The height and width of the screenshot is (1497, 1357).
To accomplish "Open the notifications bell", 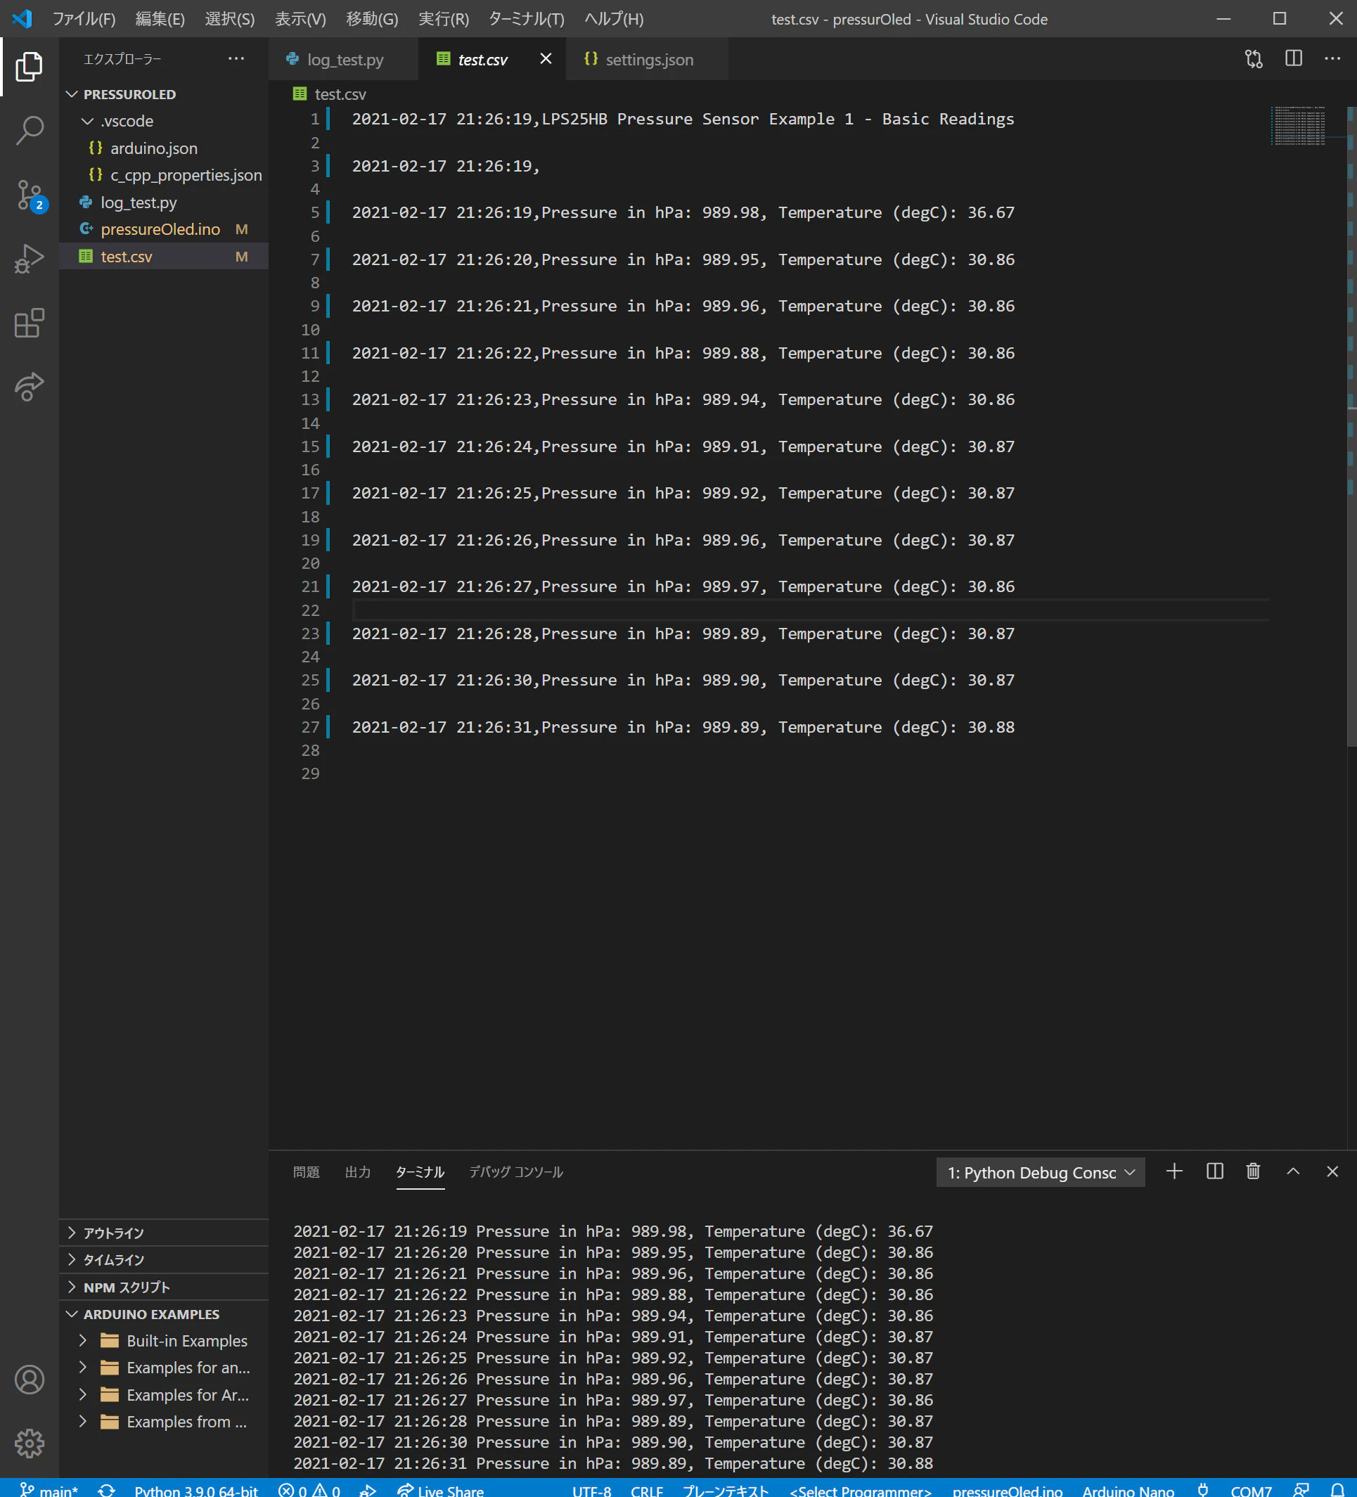I will (1337, 1489).
